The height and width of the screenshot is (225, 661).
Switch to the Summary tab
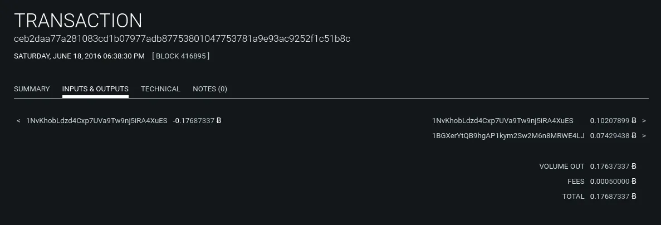32,89
